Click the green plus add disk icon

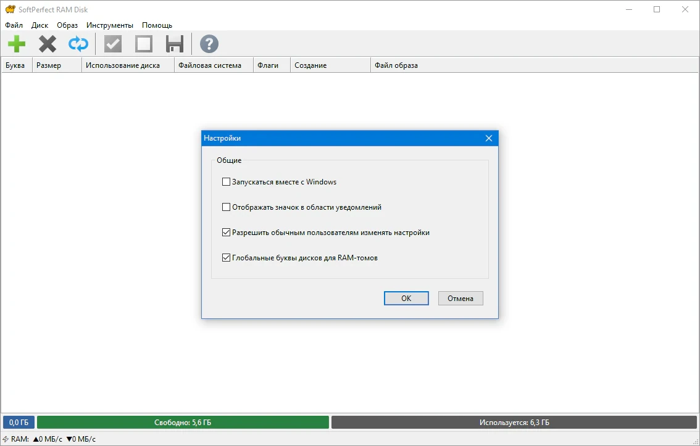(17, 44)
